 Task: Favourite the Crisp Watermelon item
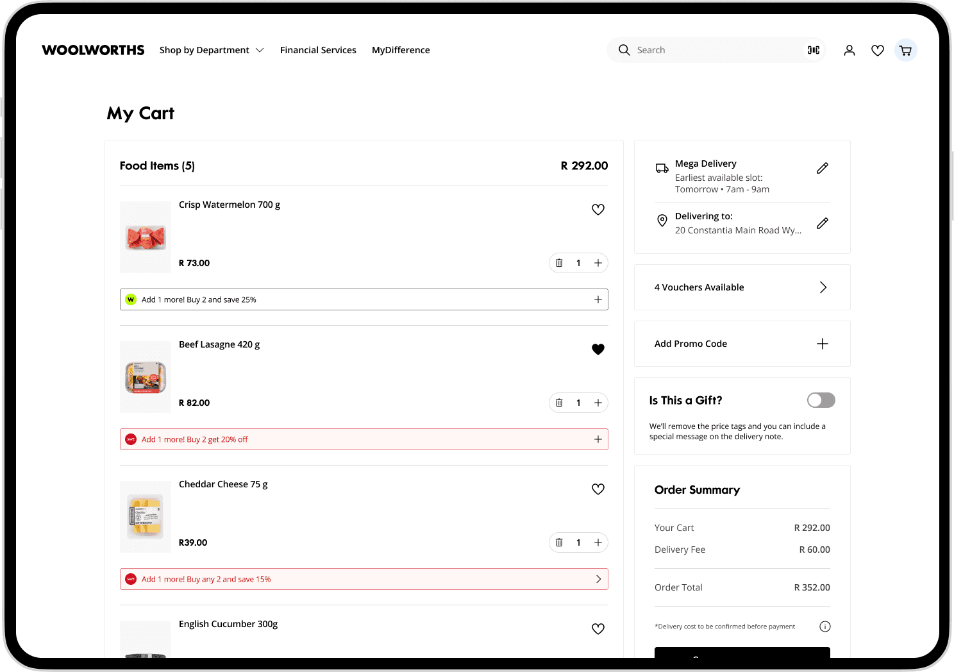pyautogui.click(x=598, y=210)
